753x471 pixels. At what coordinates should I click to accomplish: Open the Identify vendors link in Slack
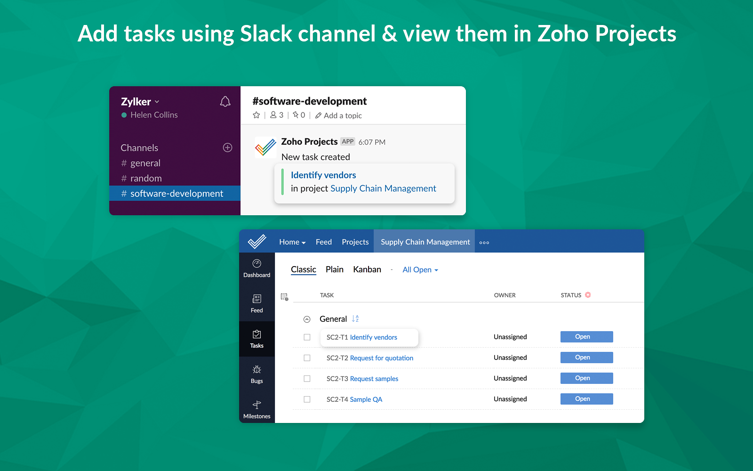point(323,175)
